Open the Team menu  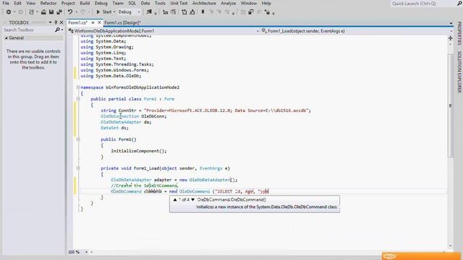tap(118, 3)
